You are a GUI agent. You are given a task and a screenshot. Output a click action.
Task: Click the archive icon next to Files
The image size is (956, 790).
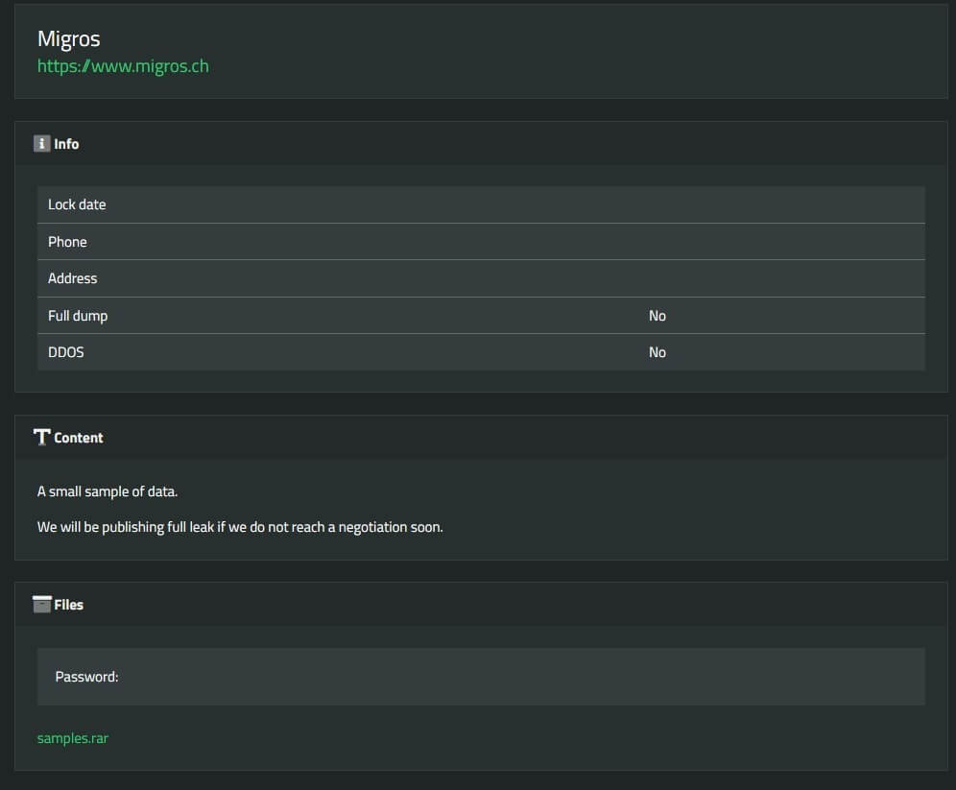(x=42, y=604)
